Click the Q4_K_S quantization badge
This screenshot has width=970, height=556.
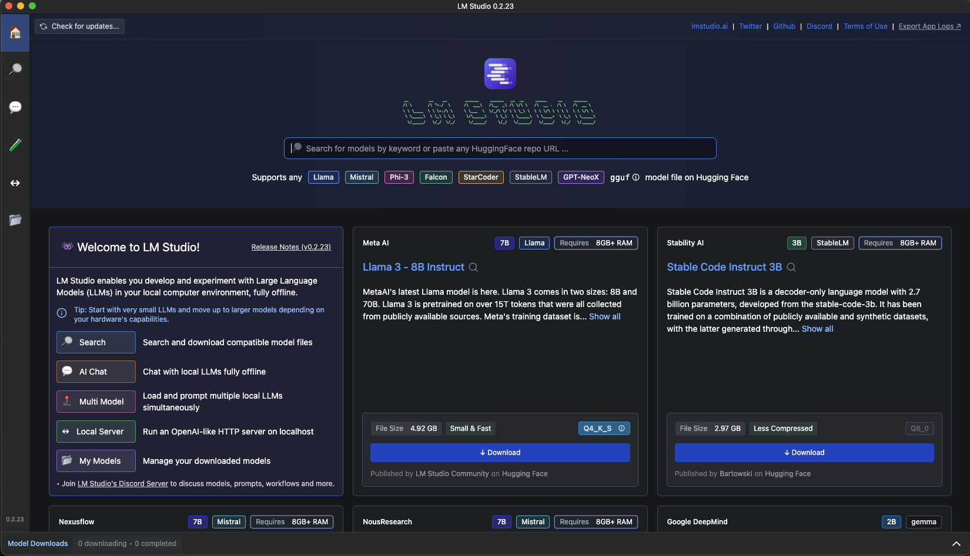coord(604,429)
